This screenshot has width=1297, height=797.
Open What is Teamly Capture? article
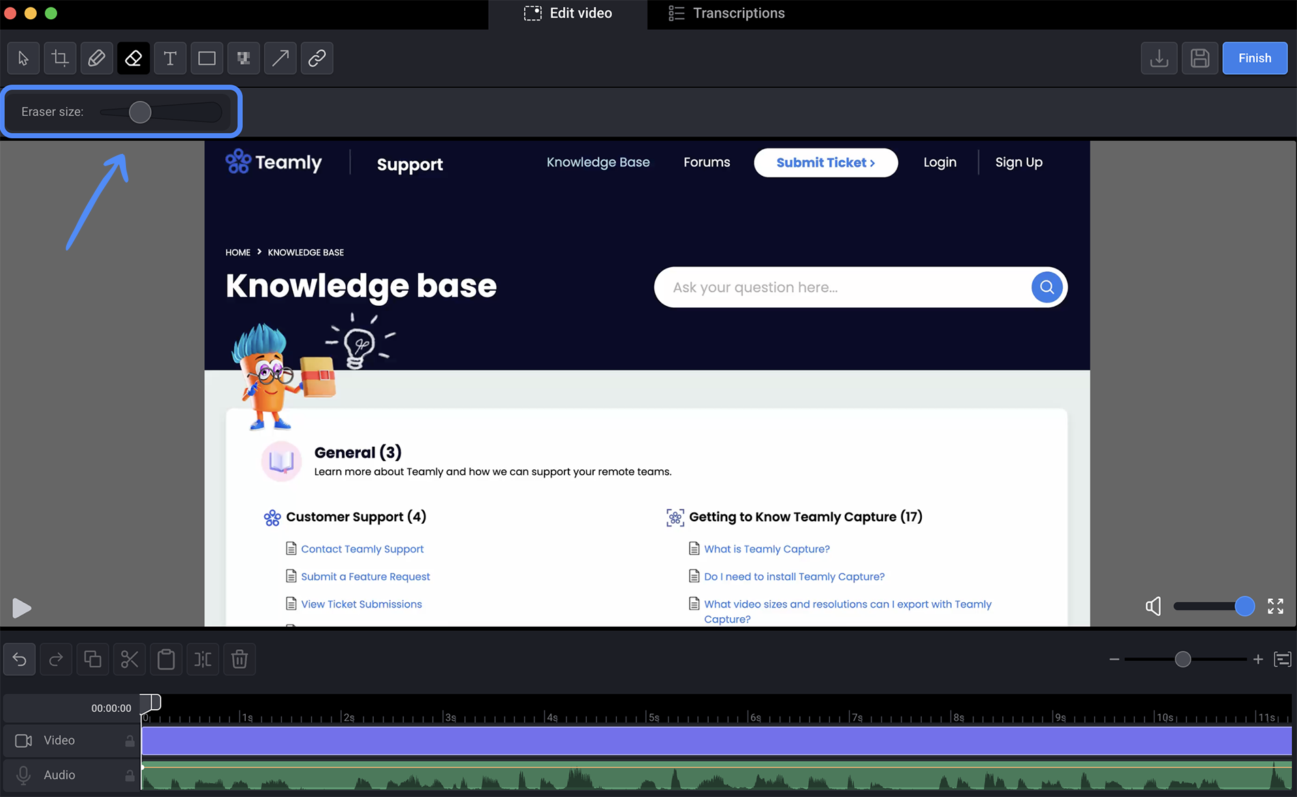point(767,549)
